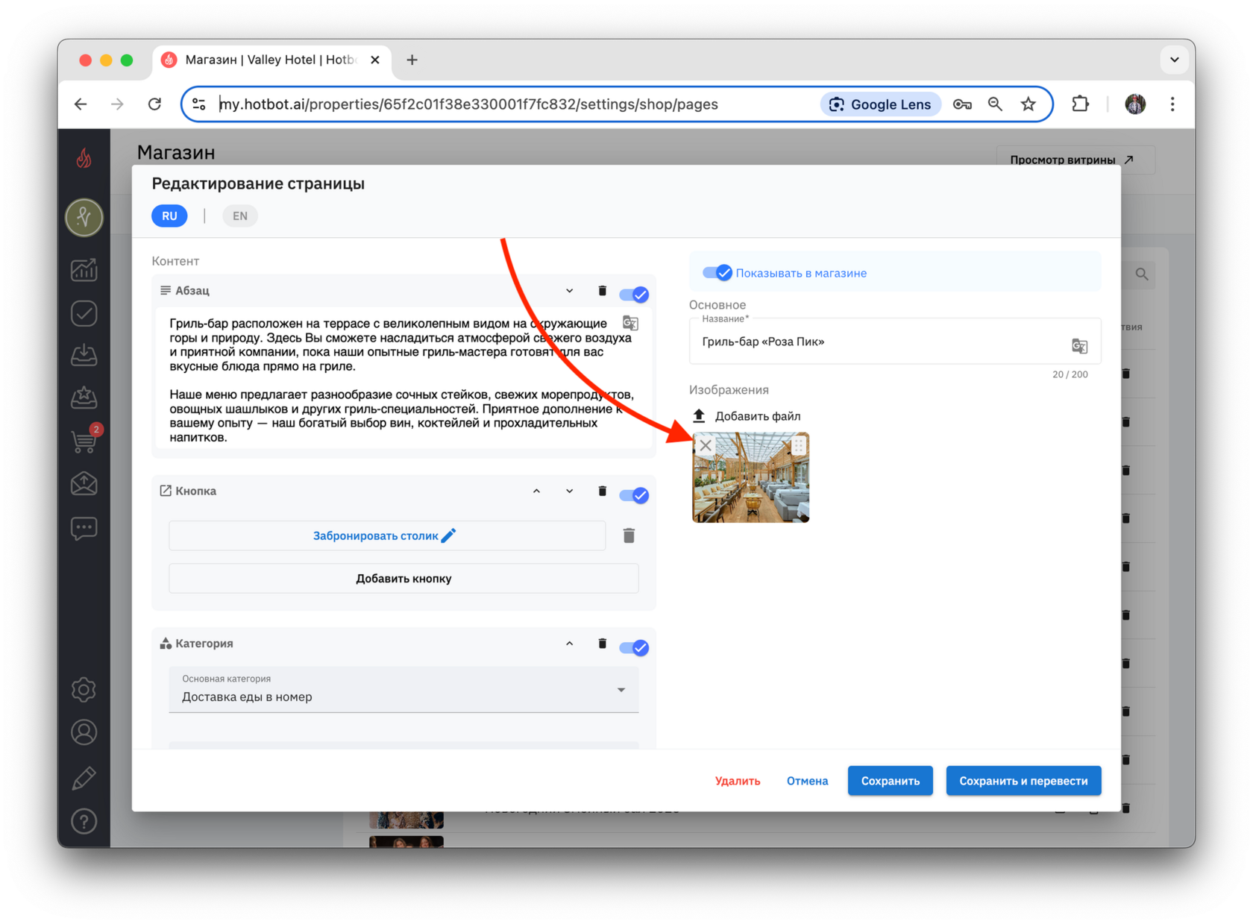
Task: Click into the paragraph text area
Action: (403, 380)
